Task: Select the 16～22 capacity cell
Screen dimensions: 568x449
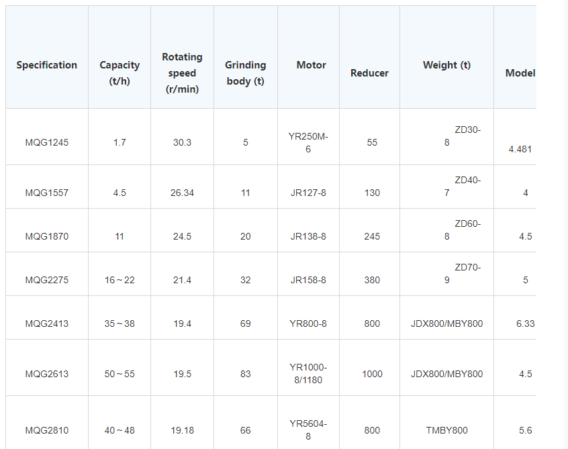Action: pyautogui.click(x=120, y=280)
